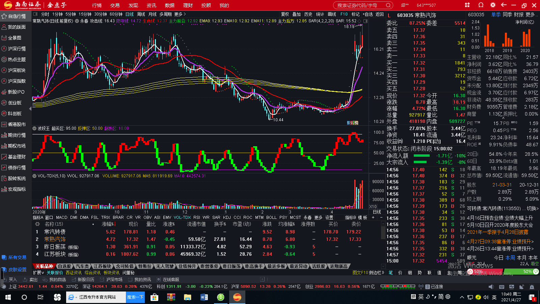Toggle the 指标A indicator group
The width and height of the screenshot is (540, 304).
click(38, 218)
